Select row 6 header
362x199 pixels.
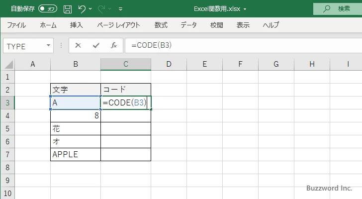[x=7, y=141]
